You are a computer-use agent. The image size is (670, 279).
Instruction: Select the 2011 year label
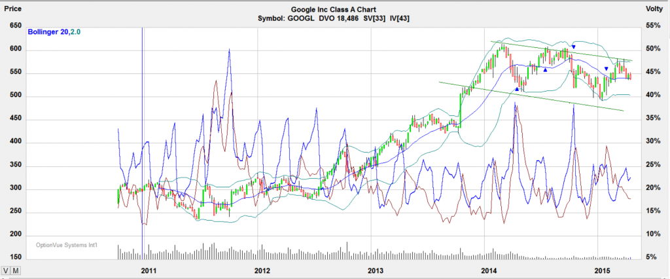click(x=149, y=270)
